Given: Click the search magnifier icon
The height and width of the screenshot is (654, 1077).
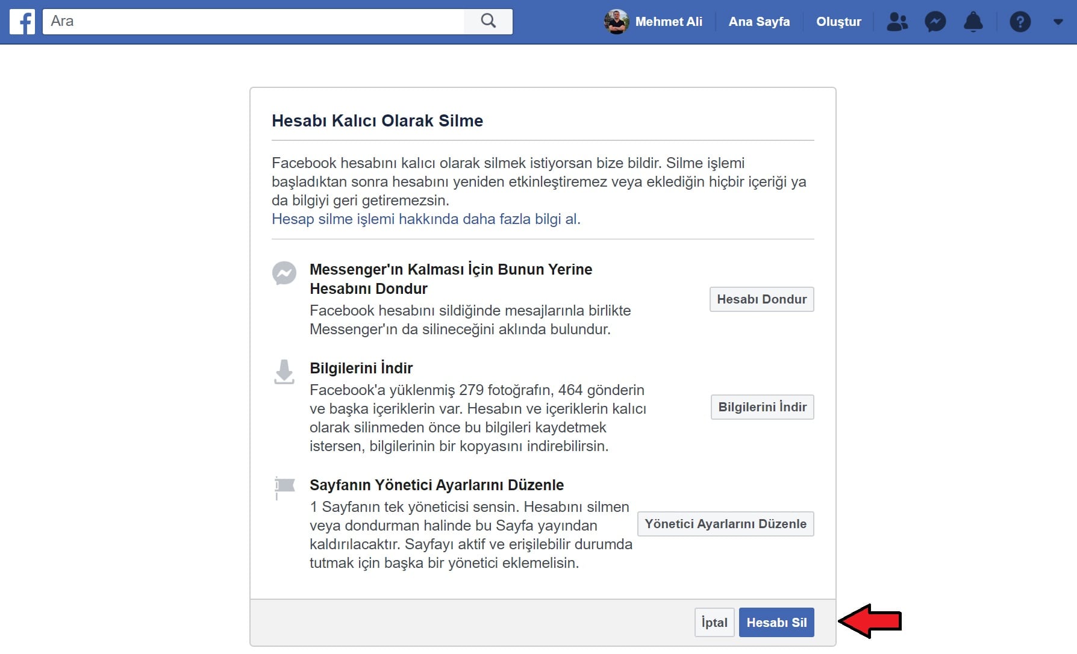Looking at the screenshot, I should click(488, 21).
